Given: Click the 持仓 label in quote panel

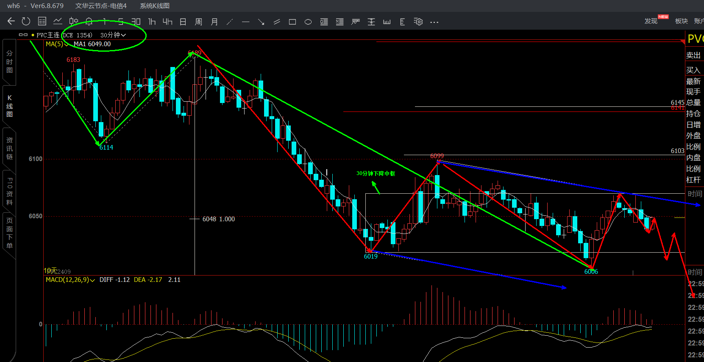Looking at the screenshot, I should [x=693, y=114].
